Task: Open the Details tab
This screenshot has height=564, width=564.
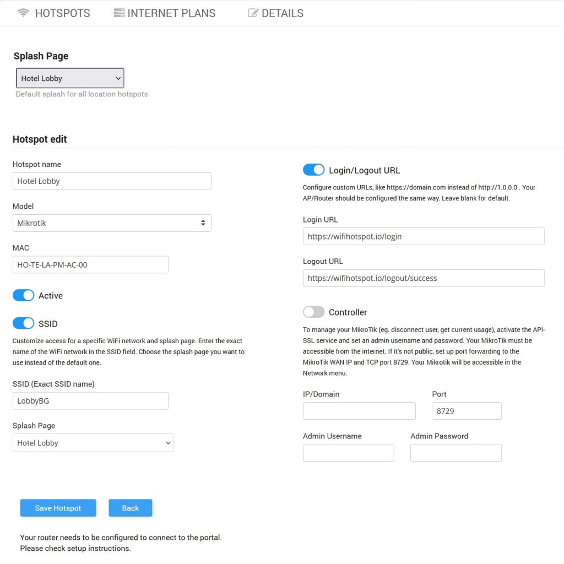Action: (282, 13)
